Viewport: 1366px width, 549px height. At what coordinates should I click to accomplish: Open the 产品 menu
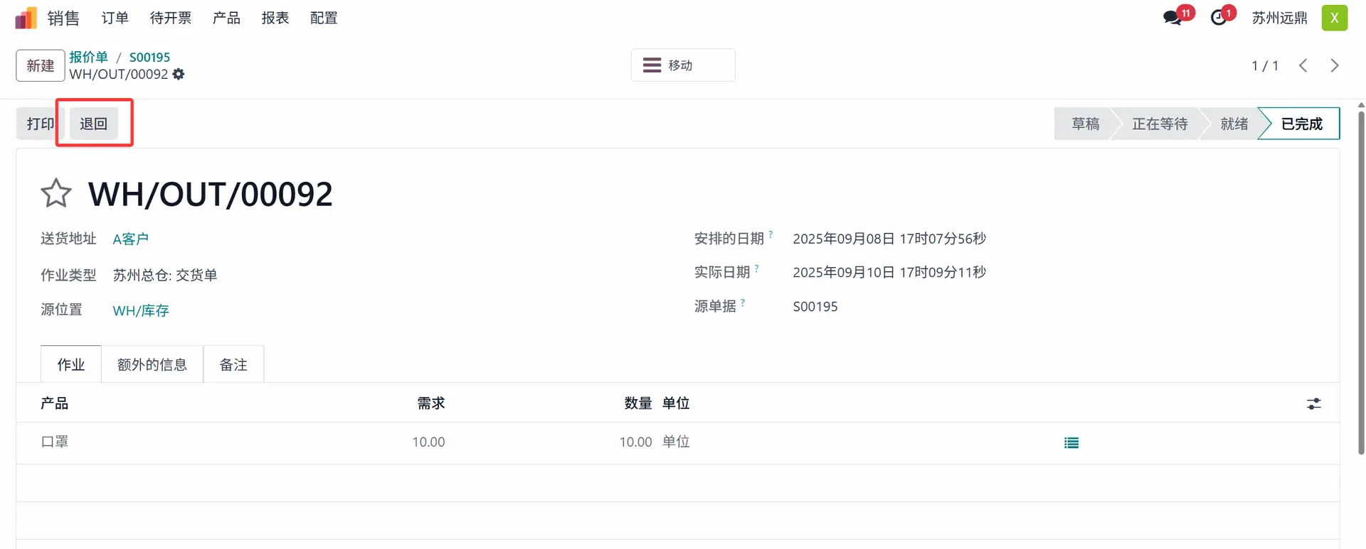click(226, 18)
